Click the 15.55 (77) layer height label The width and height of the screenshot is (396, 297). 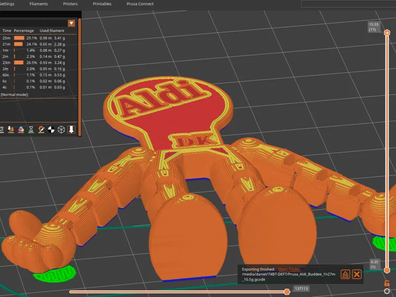point(374,27)
